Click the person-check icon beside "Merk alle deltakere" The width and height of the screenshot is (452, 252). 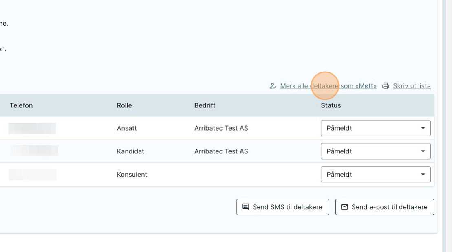point(273,86)
